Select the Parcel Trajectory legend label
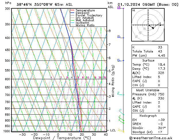The width and height of the screenshot is (181, 140). point(89,15)
